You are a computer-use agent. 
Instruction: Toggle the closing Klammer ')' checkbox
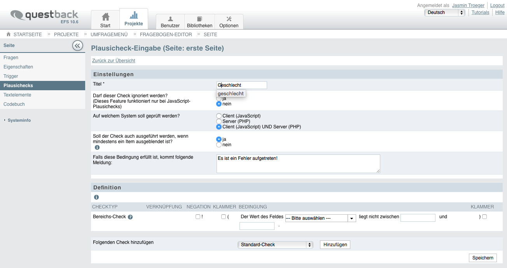(x=484, y=217)
